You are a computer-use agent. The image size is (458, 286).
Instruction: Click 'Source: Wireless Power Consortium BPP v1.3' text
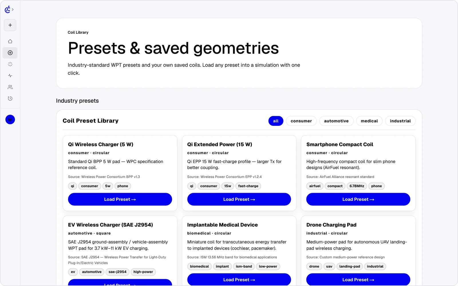coord(104,177)
